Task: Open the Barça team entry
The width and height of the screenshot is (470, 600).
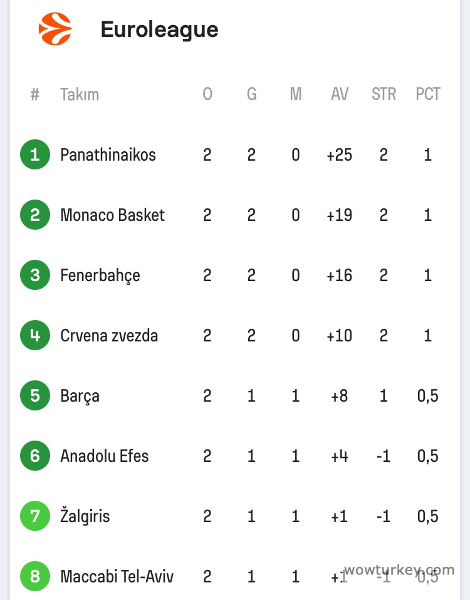Action: point(80,395)
